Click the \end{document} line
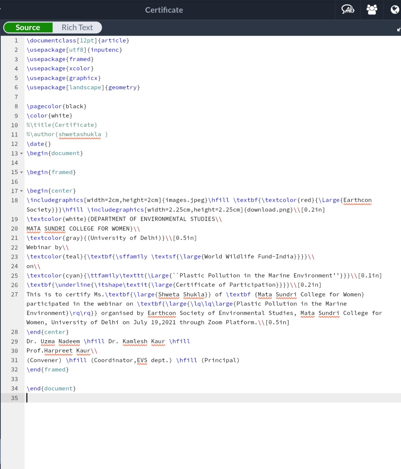The height and width of the screenshot is (469, 401). pos(51,388)
